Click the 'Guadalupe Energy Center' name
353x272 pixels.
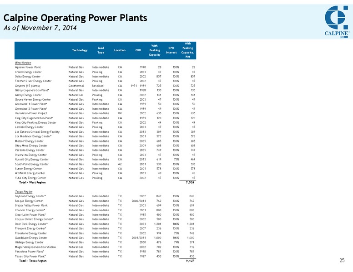[x=31, y=238]
